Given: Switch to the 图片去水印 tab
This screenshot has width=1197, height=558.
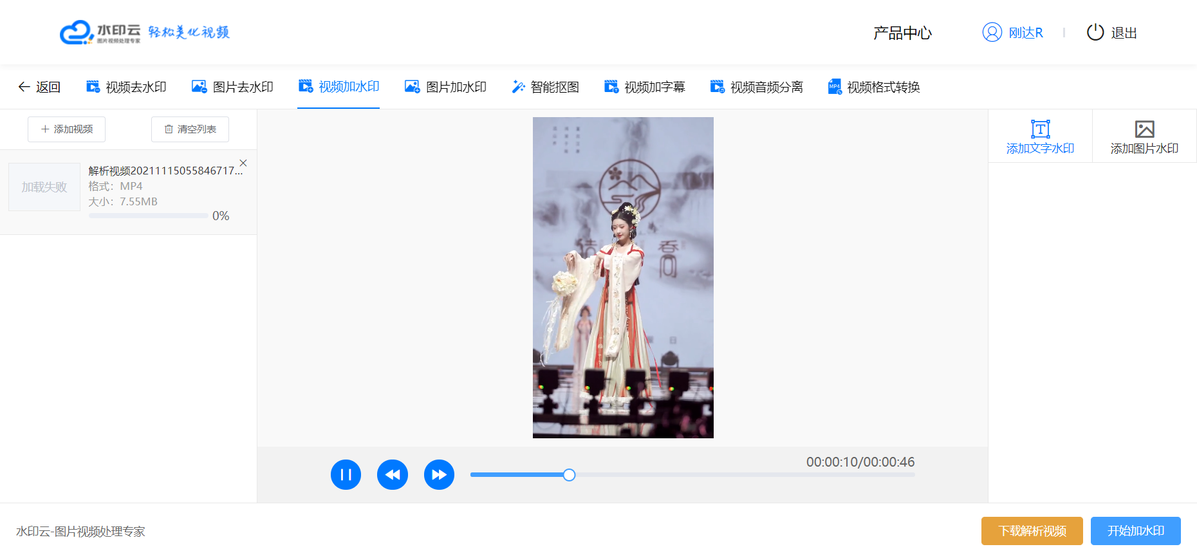Looking at the screenshot, I should [x=243, y=87].
